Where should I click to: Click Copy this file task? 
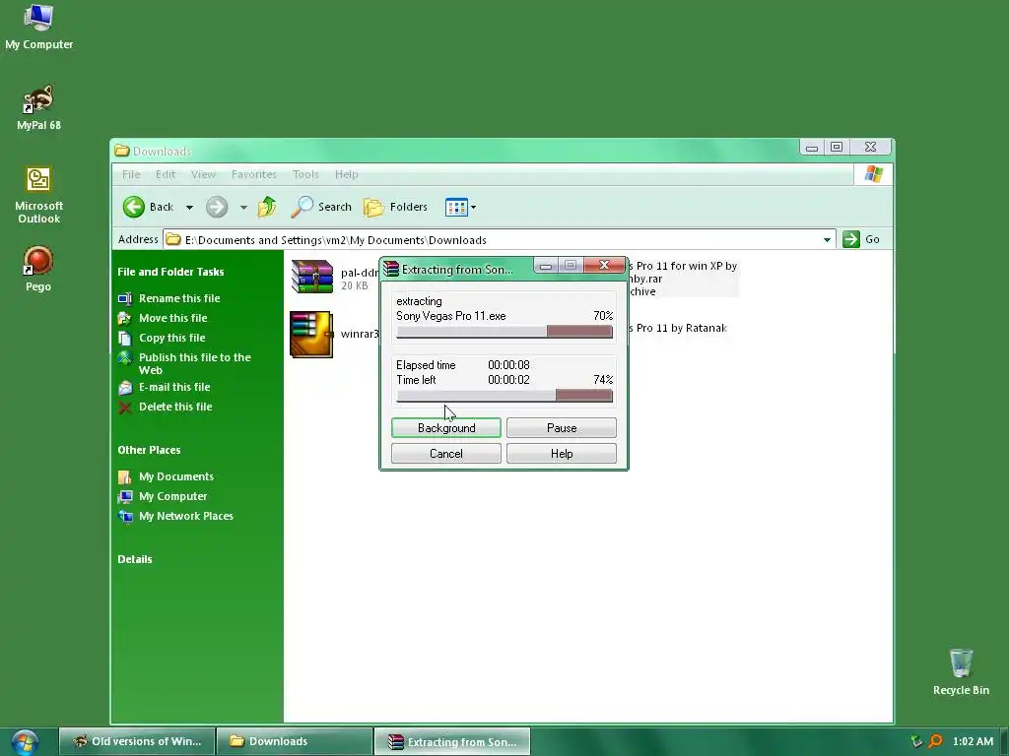pos(171,339)
